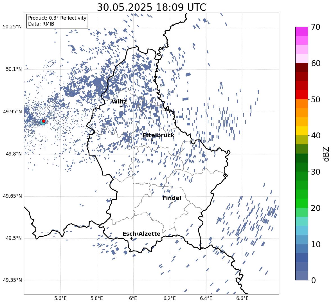Click the colorbar tick label 0

pos(314,280)
